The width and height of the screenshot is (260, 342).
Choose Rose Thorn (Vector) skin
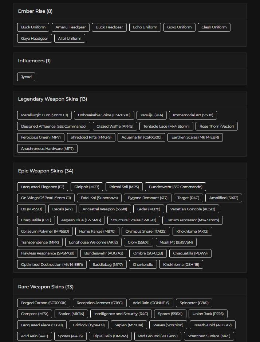(217, 126)
